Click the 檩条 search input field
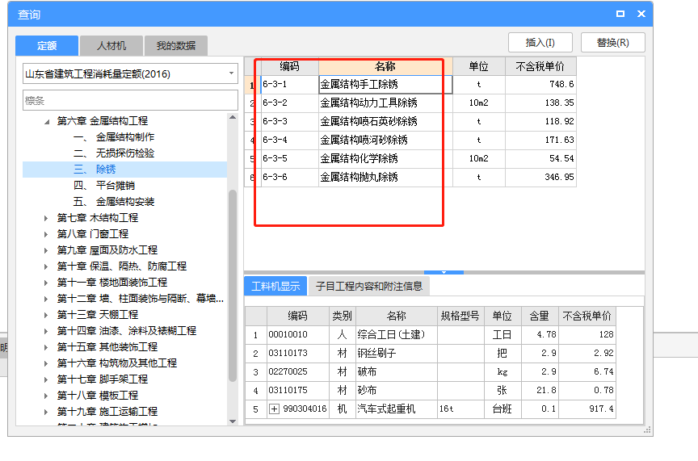 point(130,101)
